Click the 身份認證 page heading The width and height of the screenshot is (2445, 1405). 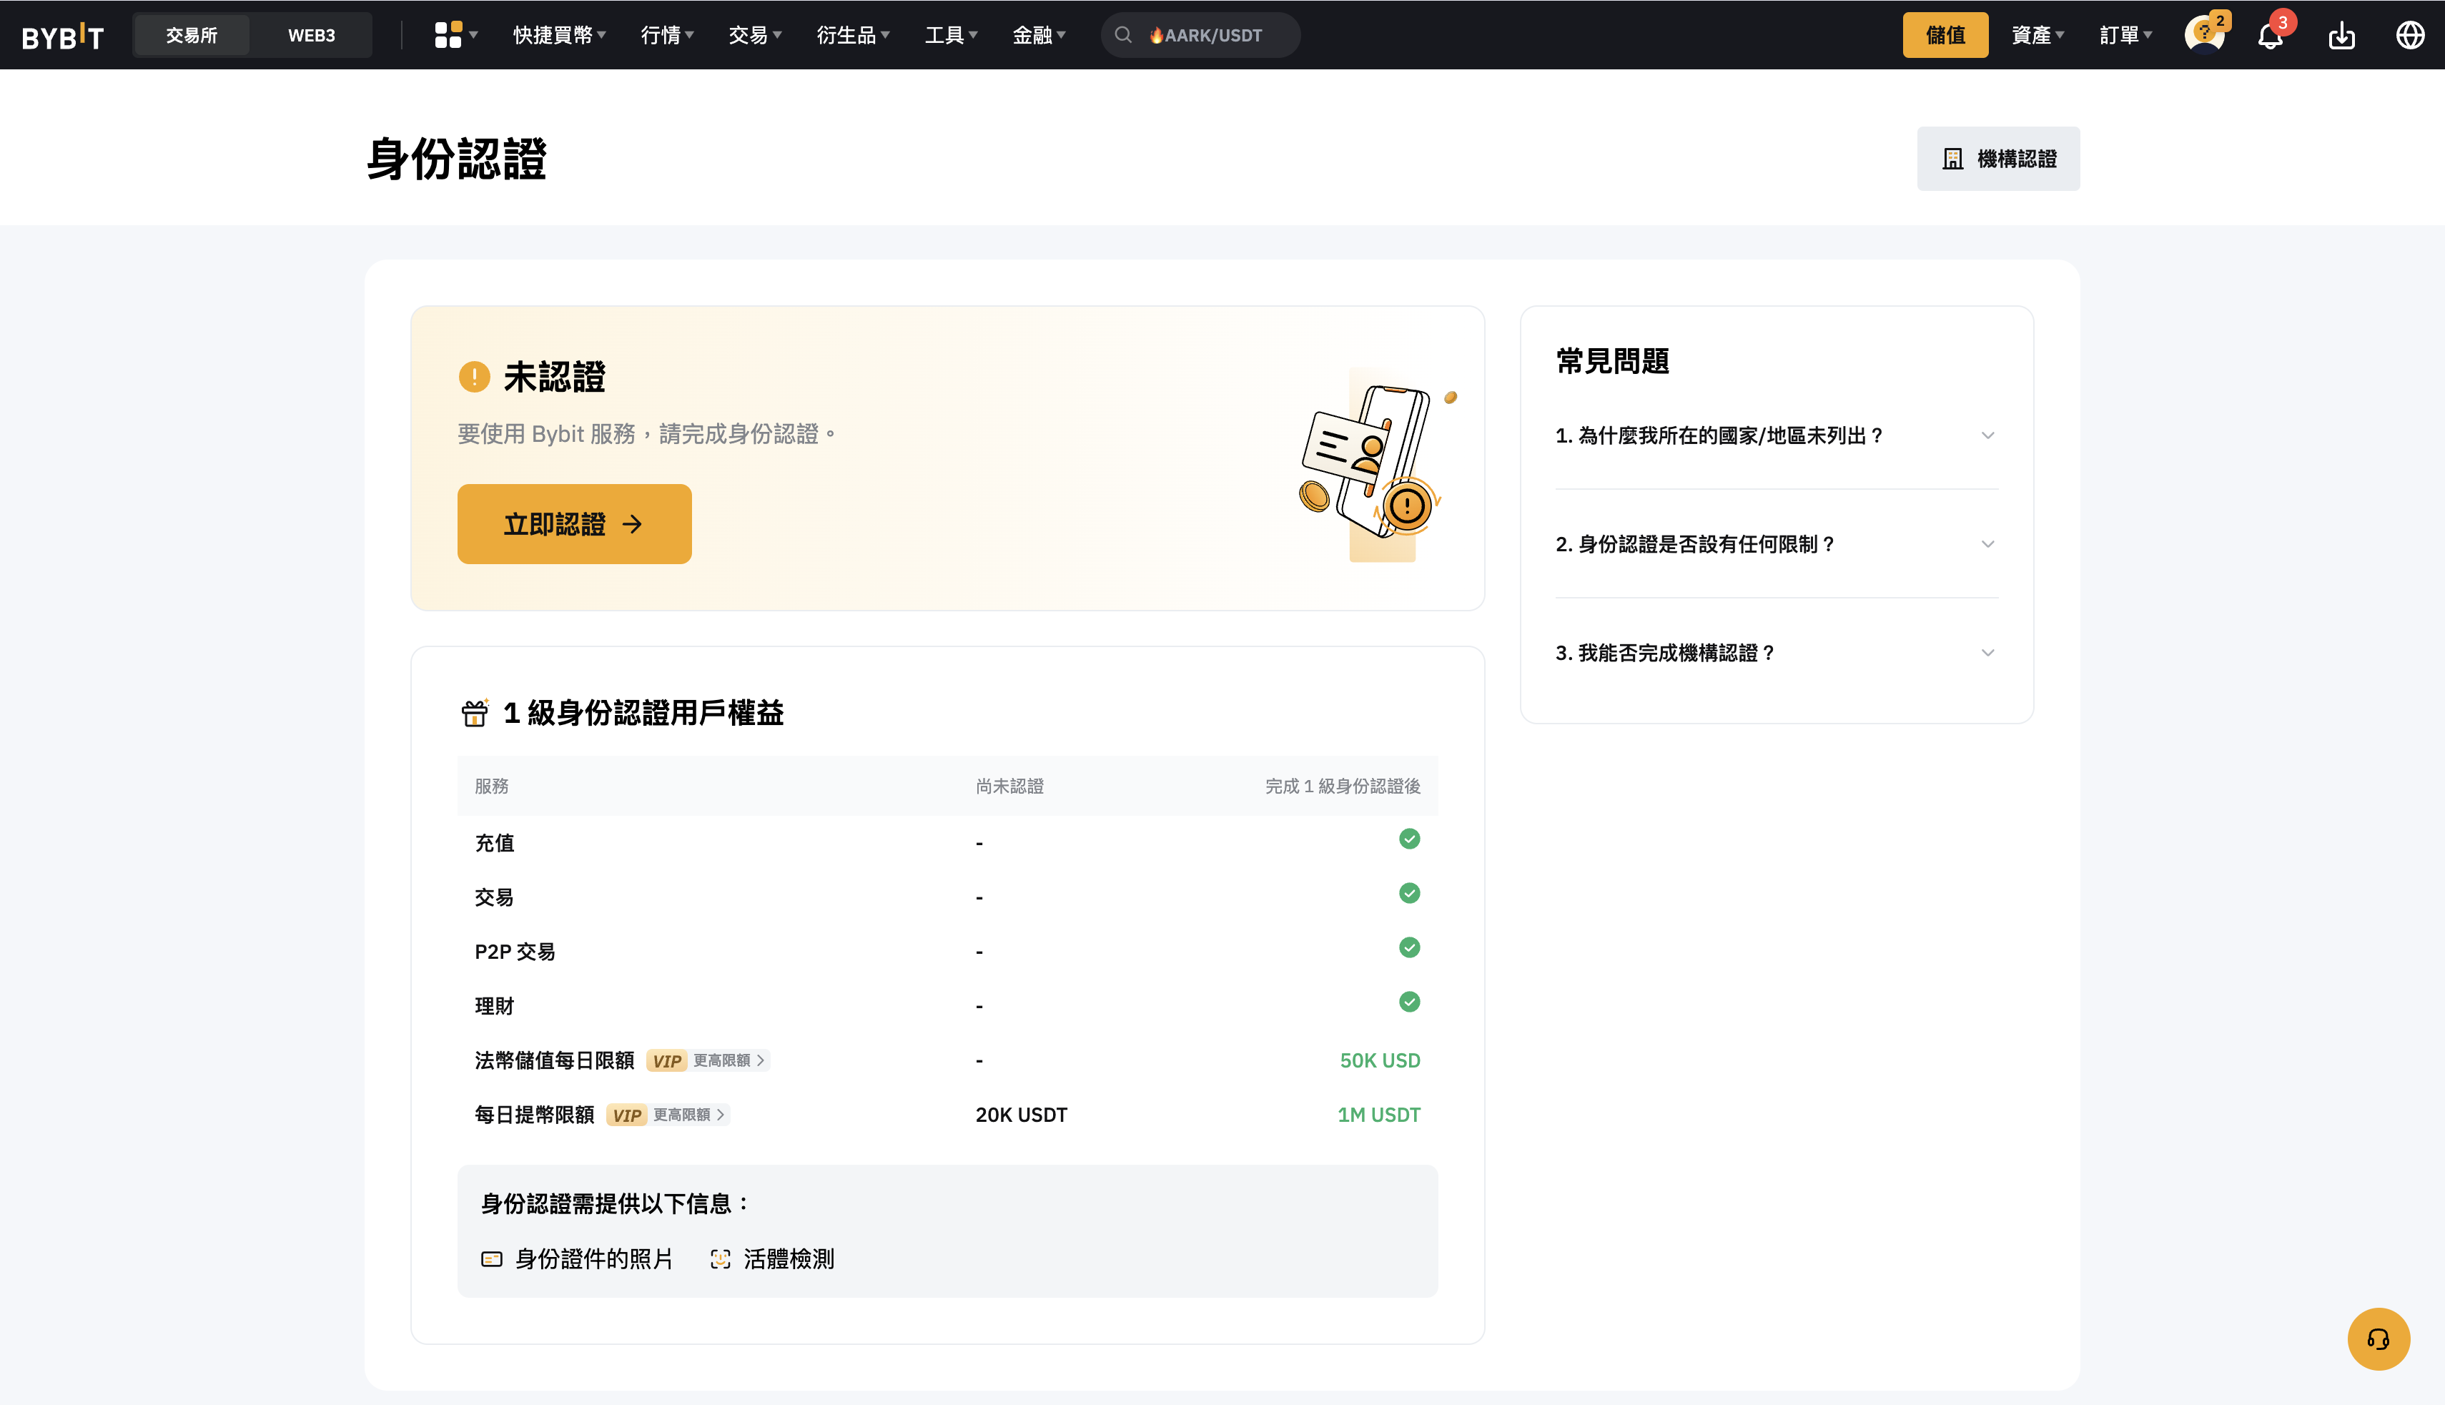pyautogui.click(x=456, y=158)
